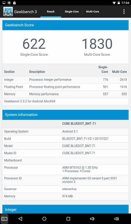Screen dimensions: 131x224
Task: Tap the 1830 multi-core score
Action: (x=97, y=44)
